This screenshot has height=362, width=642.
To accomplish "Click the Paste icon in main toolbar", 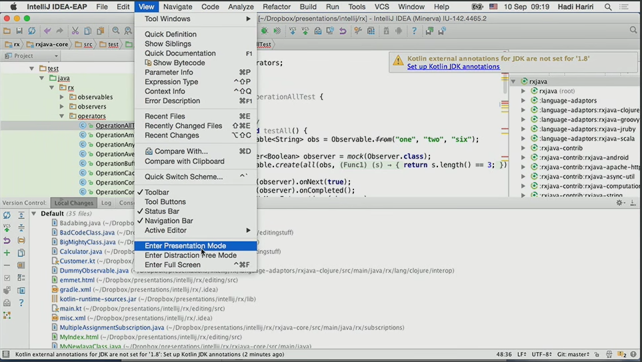I will 100,31.
